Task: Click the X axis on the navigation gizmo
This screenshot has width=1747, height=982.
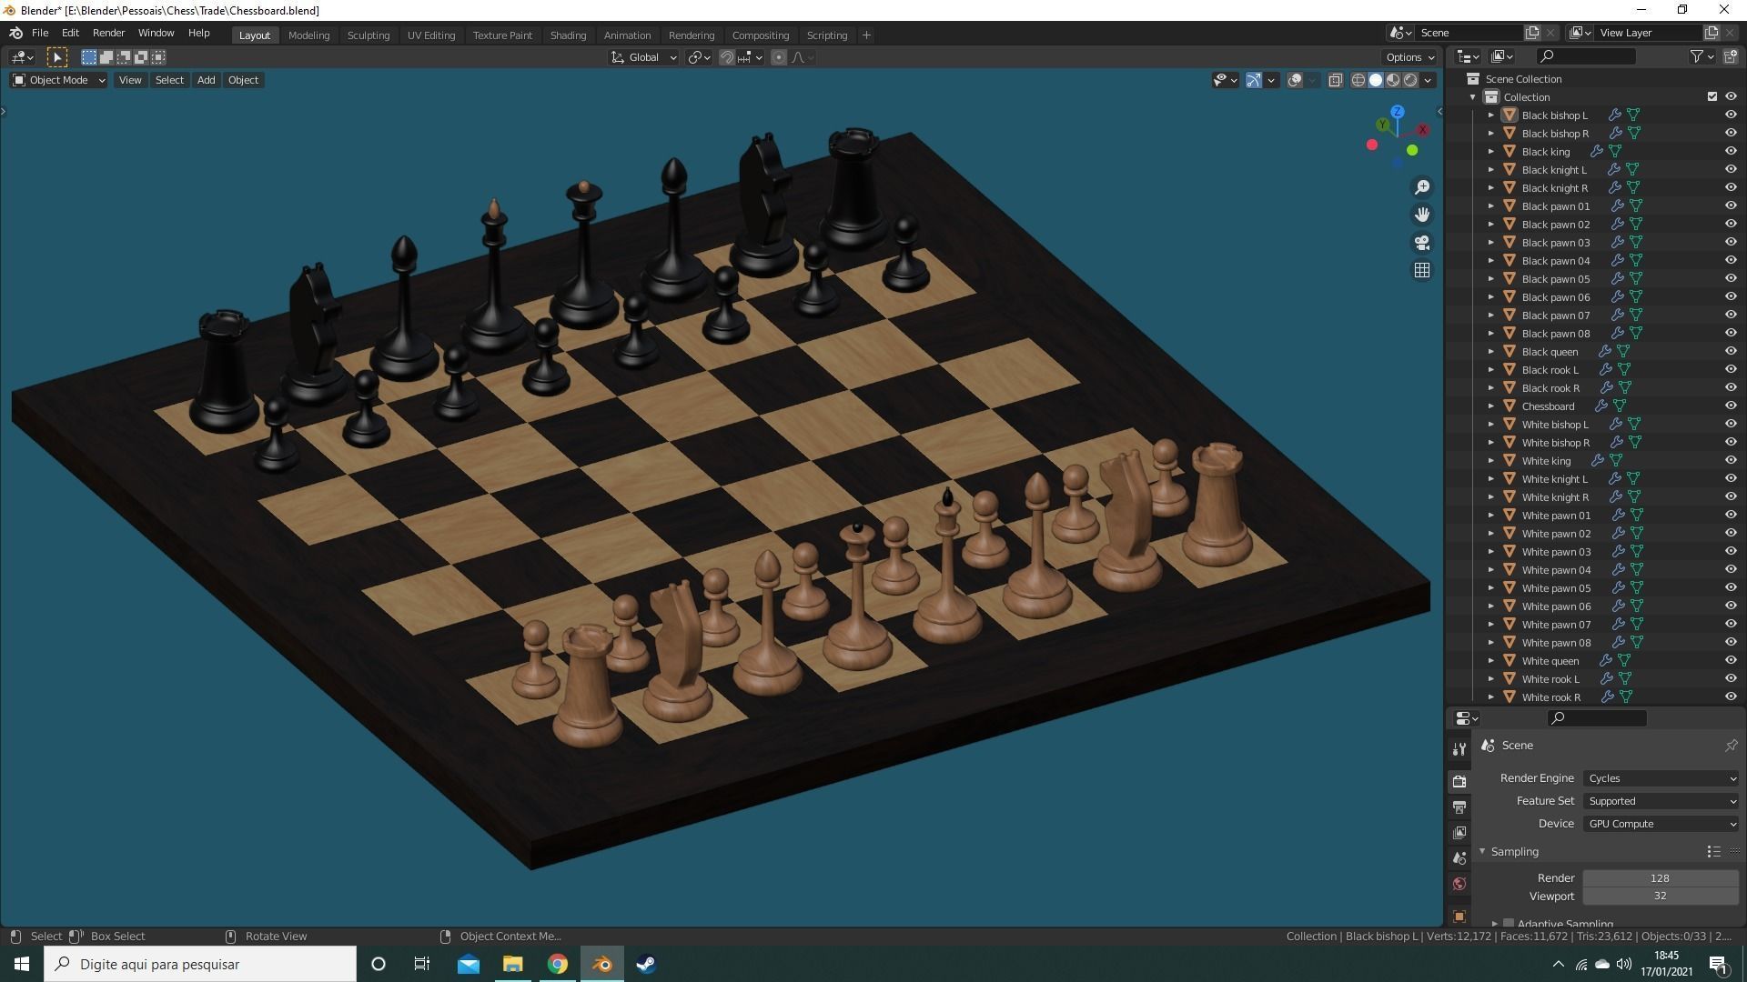Action: [x=1423, y=130]
